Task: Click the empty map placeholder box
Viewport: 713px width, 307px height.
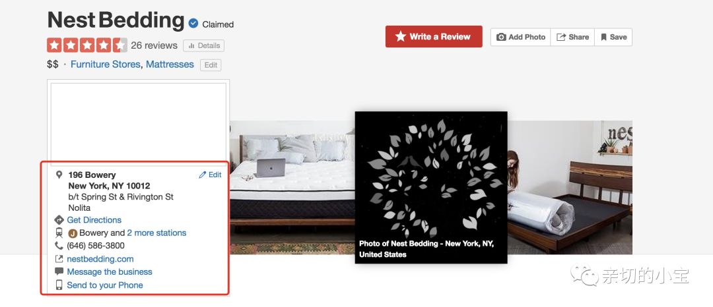Action: click(x=138, y=125)
